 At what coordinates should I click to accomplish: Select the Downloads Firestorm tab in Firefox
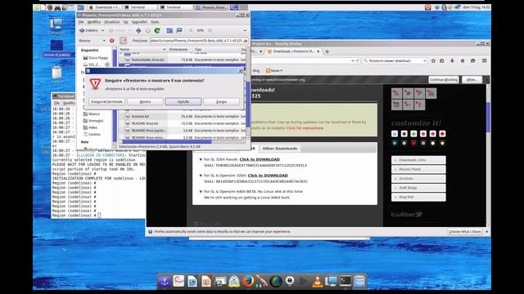(x=293, y=51)
